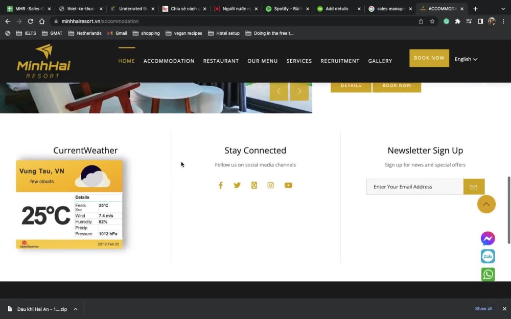The height and width of the screenshot is (319, 511).
Task: Go back with the browser back arrow
Action: click(8, 21)
